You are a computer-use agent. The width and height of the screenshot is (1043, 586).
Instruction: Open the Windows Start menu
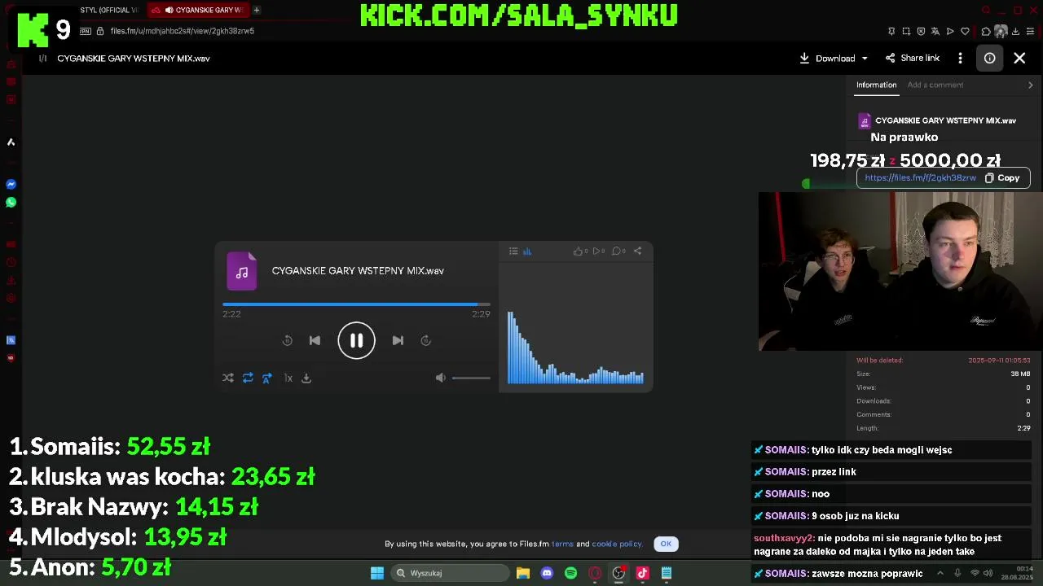377,573
